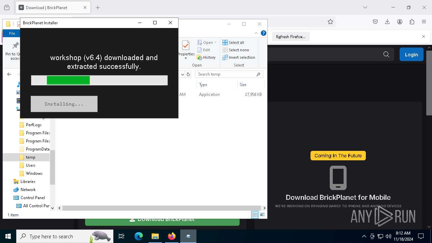Close the Download | BrickPlanet tab
This screenshot has width=432, height=243.
tap(85, 7)
